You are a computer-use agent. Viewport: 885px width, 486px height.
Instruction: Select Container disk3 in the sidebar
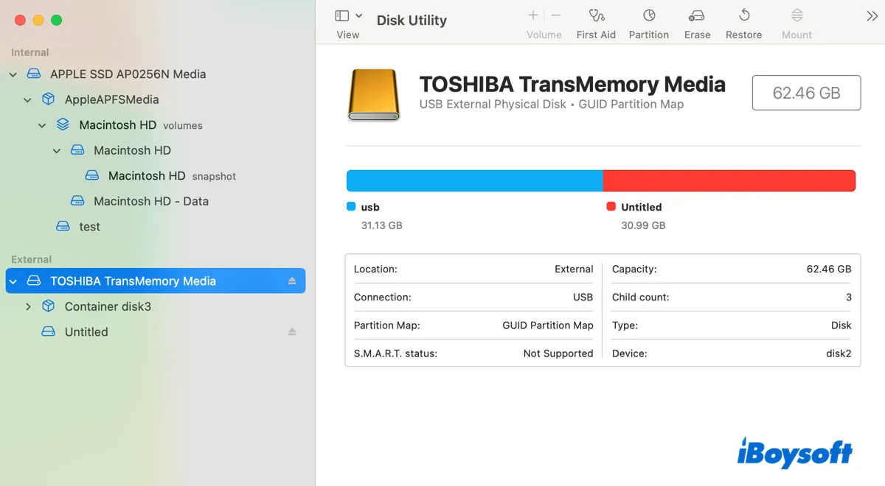click(x=108, y=306)
